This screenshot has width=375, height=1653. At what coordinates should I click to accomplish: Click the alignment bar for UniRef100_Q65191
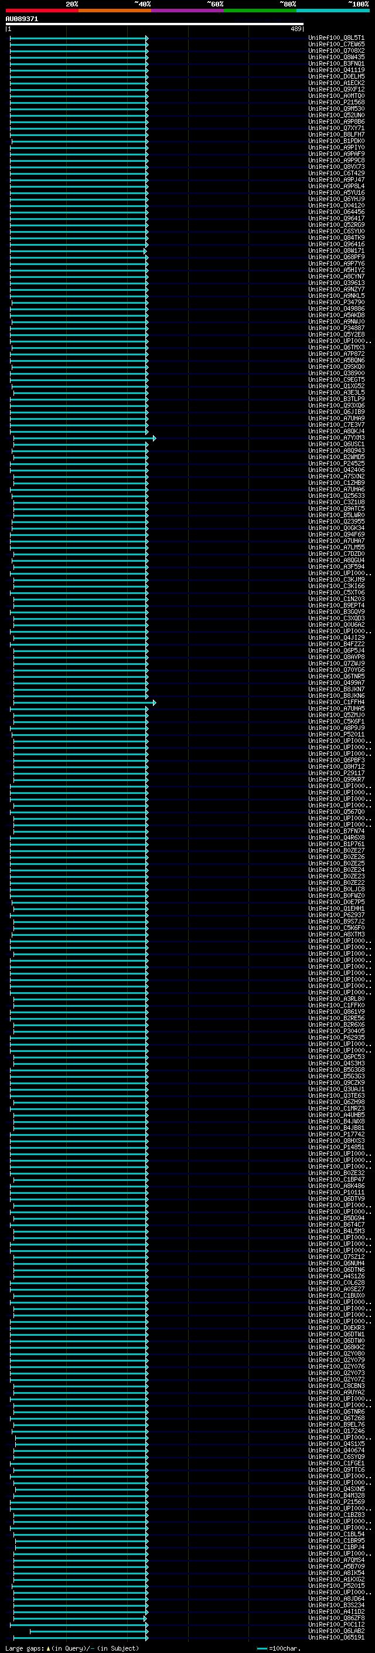point(80,1638)
